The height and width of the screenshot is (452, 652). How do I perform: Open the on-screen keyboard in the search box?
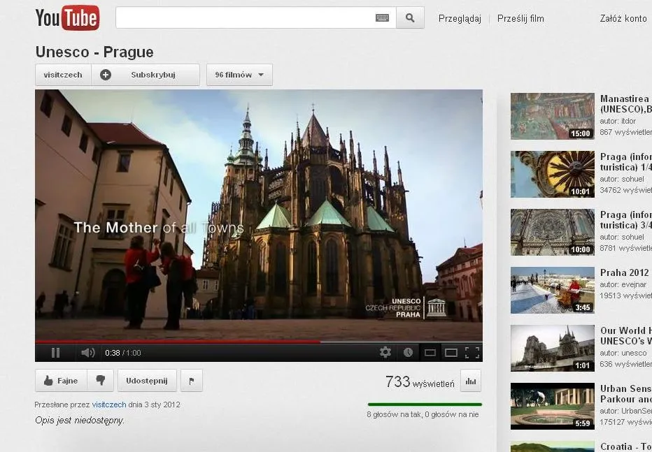click(382, 17)
